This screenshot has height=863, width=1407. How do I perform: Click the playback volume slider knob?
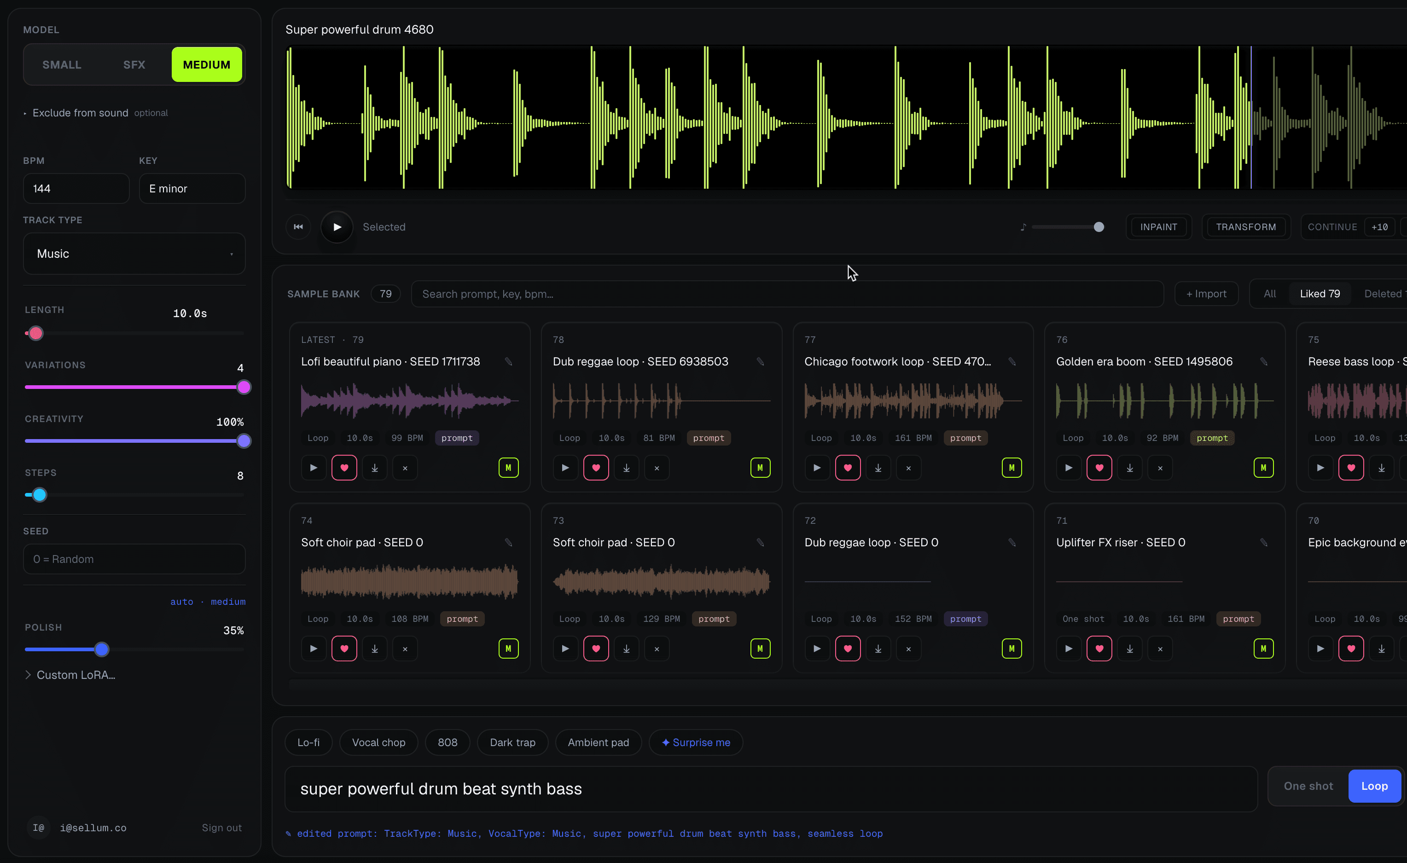pyautogui.click(x=1099, y=227)
